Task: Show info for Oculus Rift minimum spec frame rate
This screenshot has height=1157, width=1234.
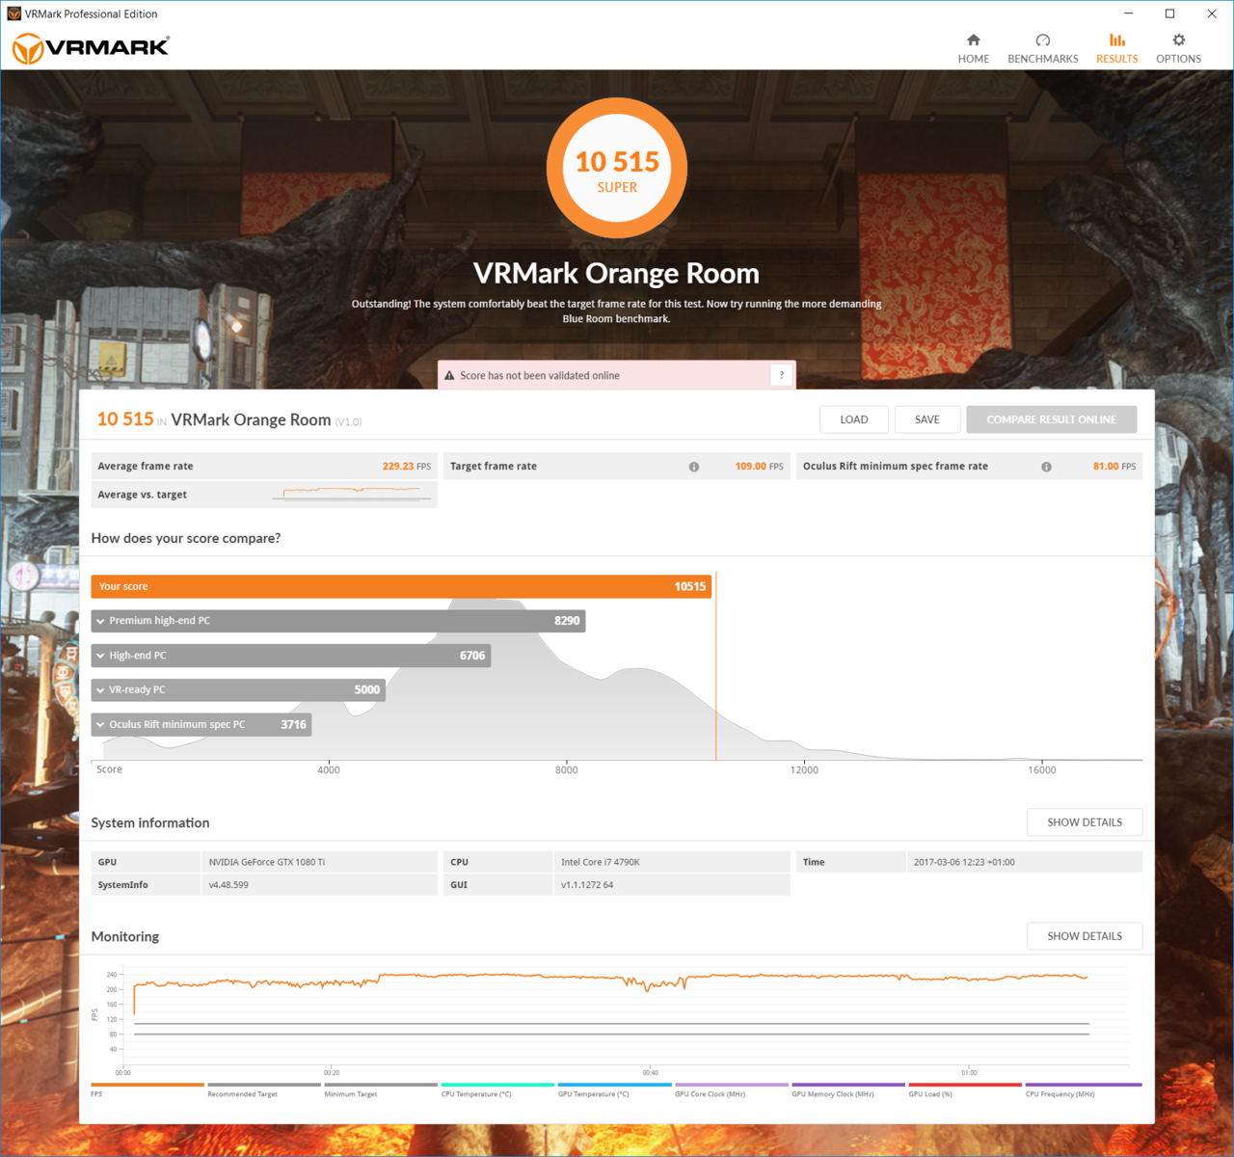Action: [x=1046, y=467]
